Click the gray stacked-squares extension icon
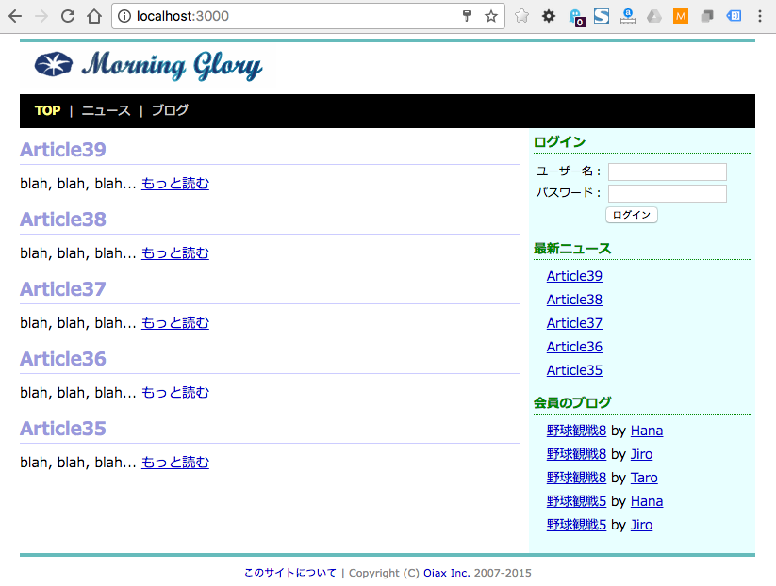This screenshot has width=776, height=586. coord(707,16)
